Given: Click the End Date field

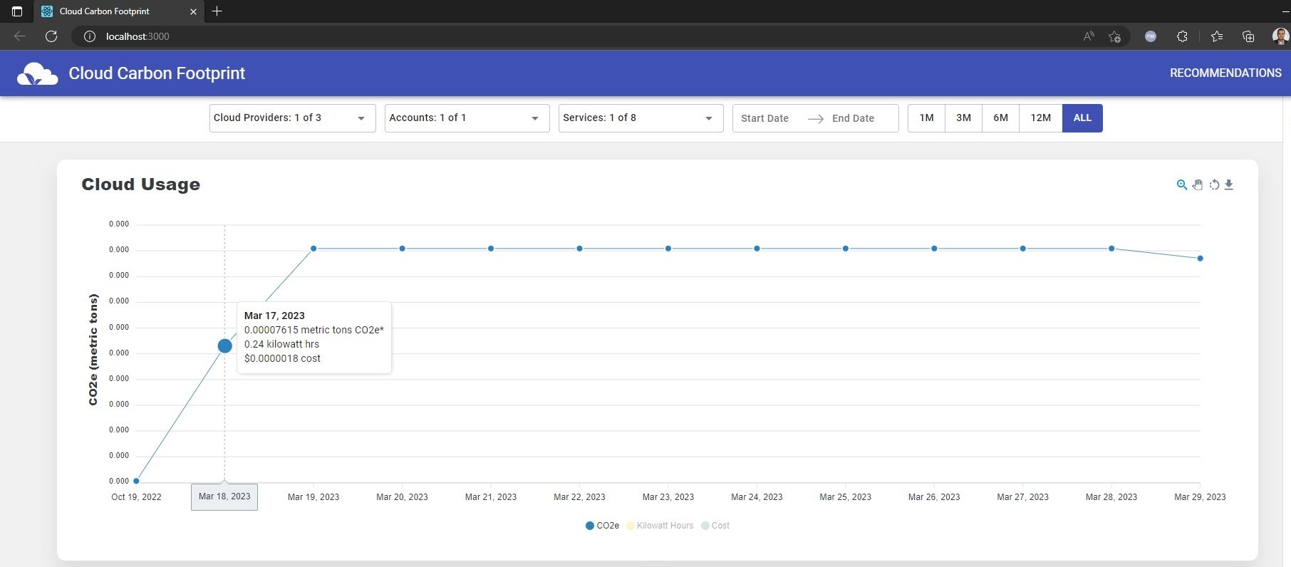Looking at the screenshot, I should [x=853, y=118].
